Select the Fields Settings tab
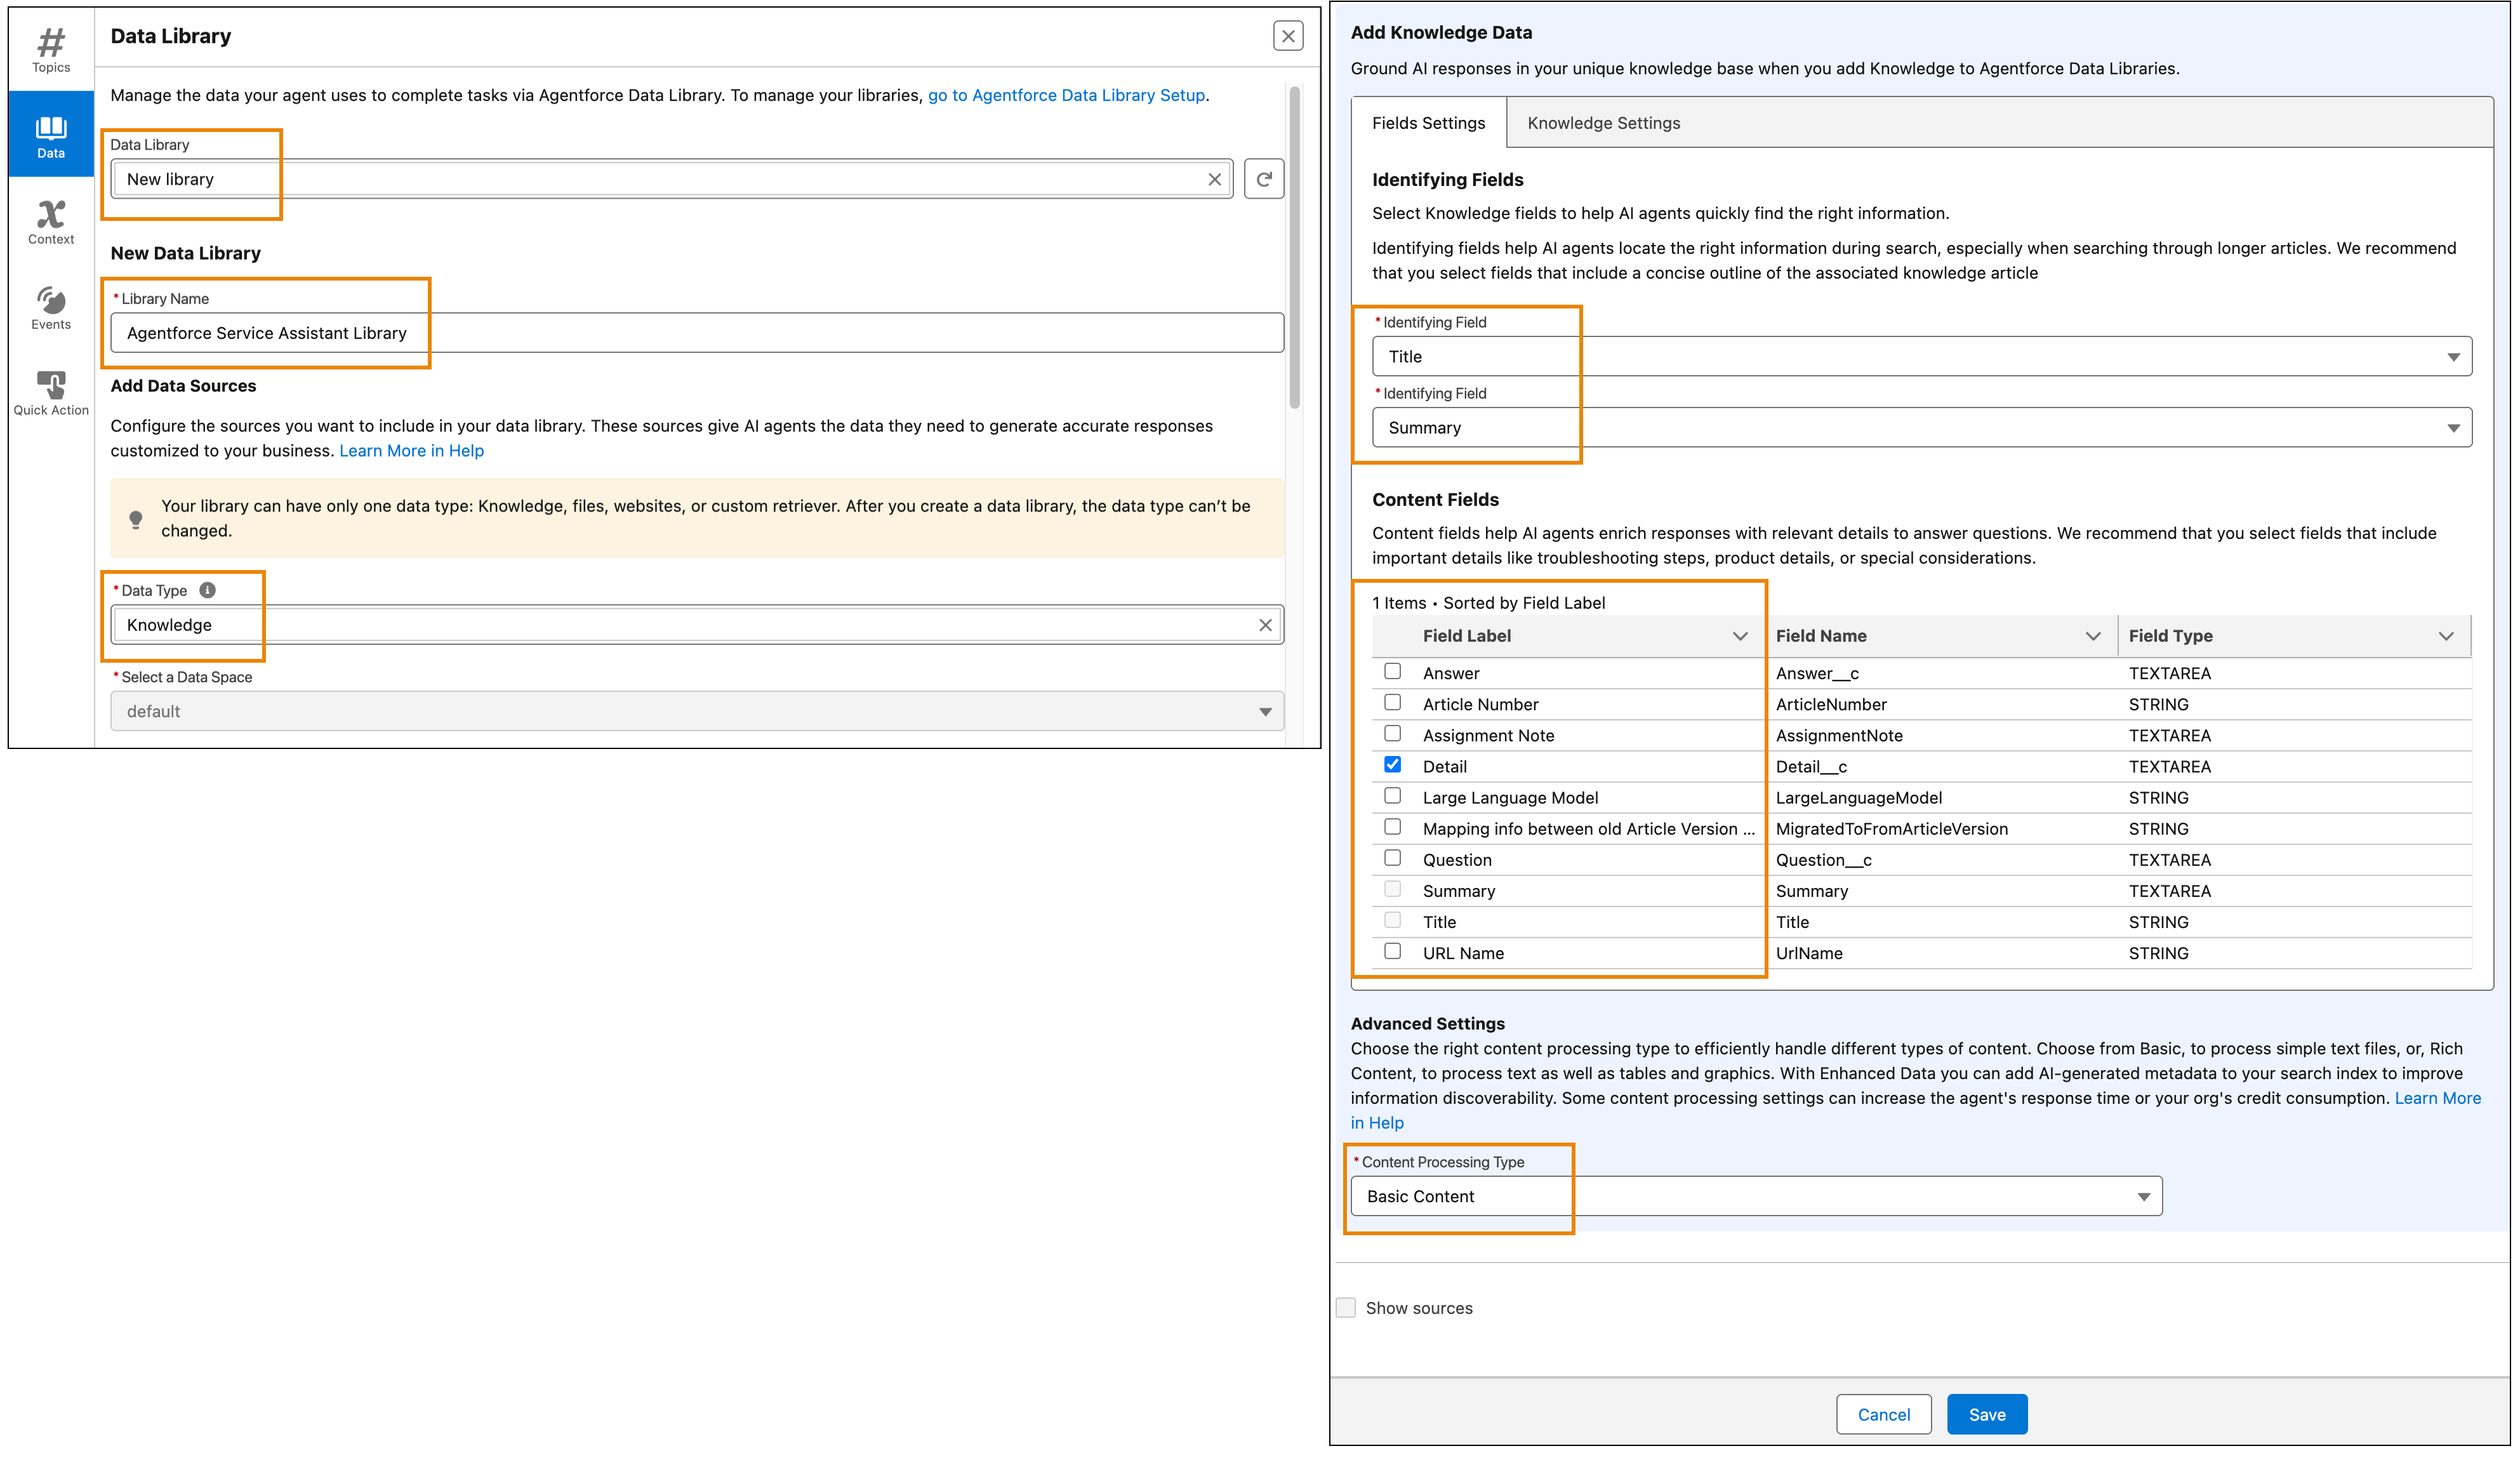This screenshot has width=2520, height=1479. point(1428,123)
